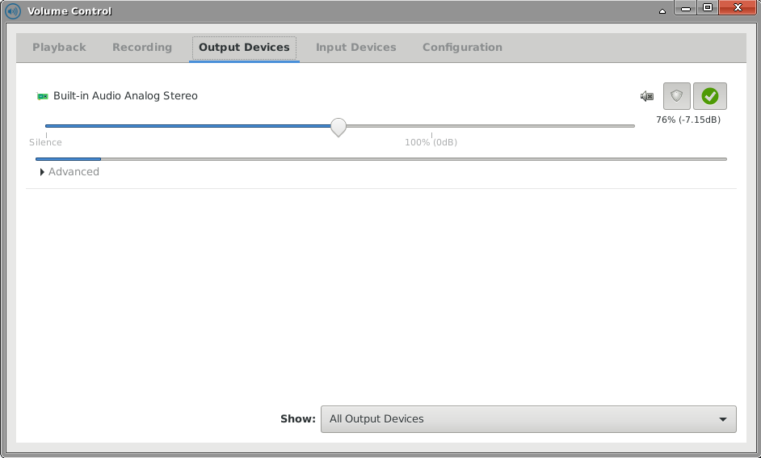Select the Output Devices tab
The image size is (761, 458).
pos(244,48)
